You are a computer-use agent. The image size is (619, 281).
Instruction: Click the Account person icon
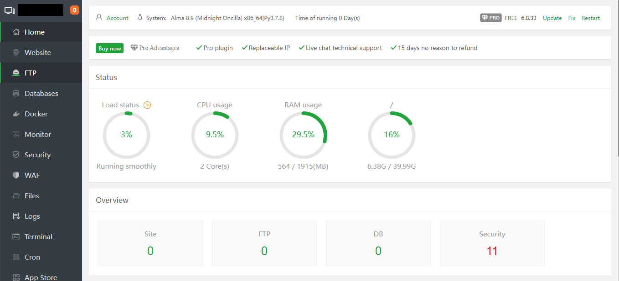tap(99, 18)
